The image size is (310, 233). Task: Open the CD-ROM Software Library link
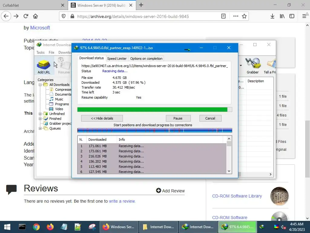[237, 196]
